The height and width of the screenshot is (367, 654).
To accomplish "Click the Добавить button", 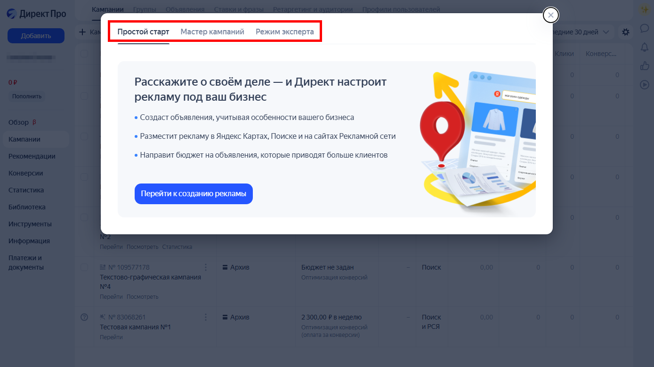I will coord(36,36).
